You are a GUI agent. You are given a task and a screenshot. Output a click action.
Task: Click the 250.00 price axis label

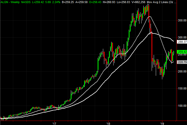pyautogui.click(x=182, y=54)
